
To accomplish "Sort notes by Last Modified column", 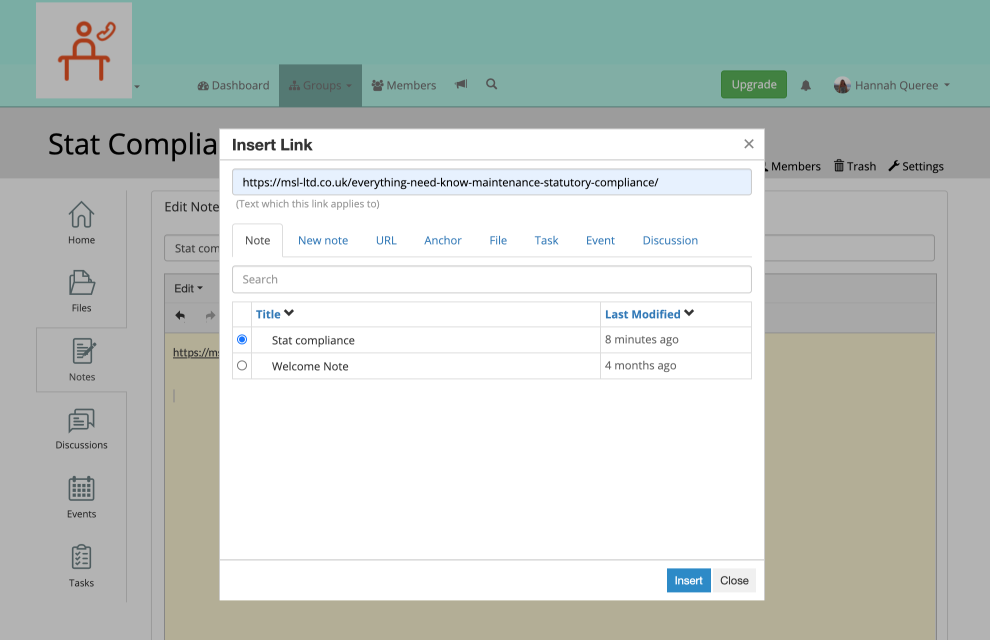I will coord(649,314).
